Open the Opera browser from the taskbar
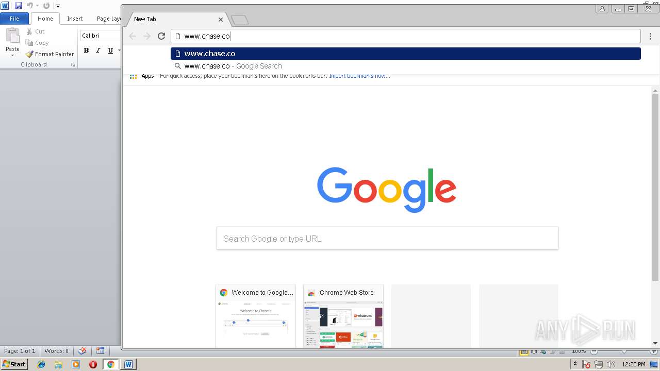This screenshot has width=660, height=371. pyautogui.click(x=93, y=364)
